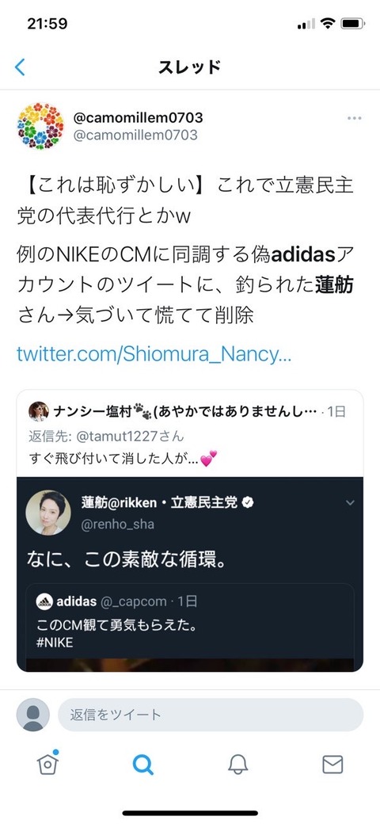Open the Messages envelope tab

coord(332,765)
